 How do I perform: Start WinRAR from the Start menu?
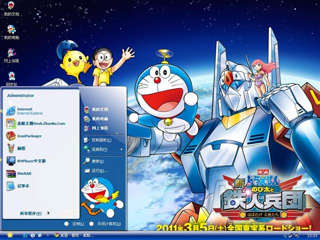pos(25,173)
